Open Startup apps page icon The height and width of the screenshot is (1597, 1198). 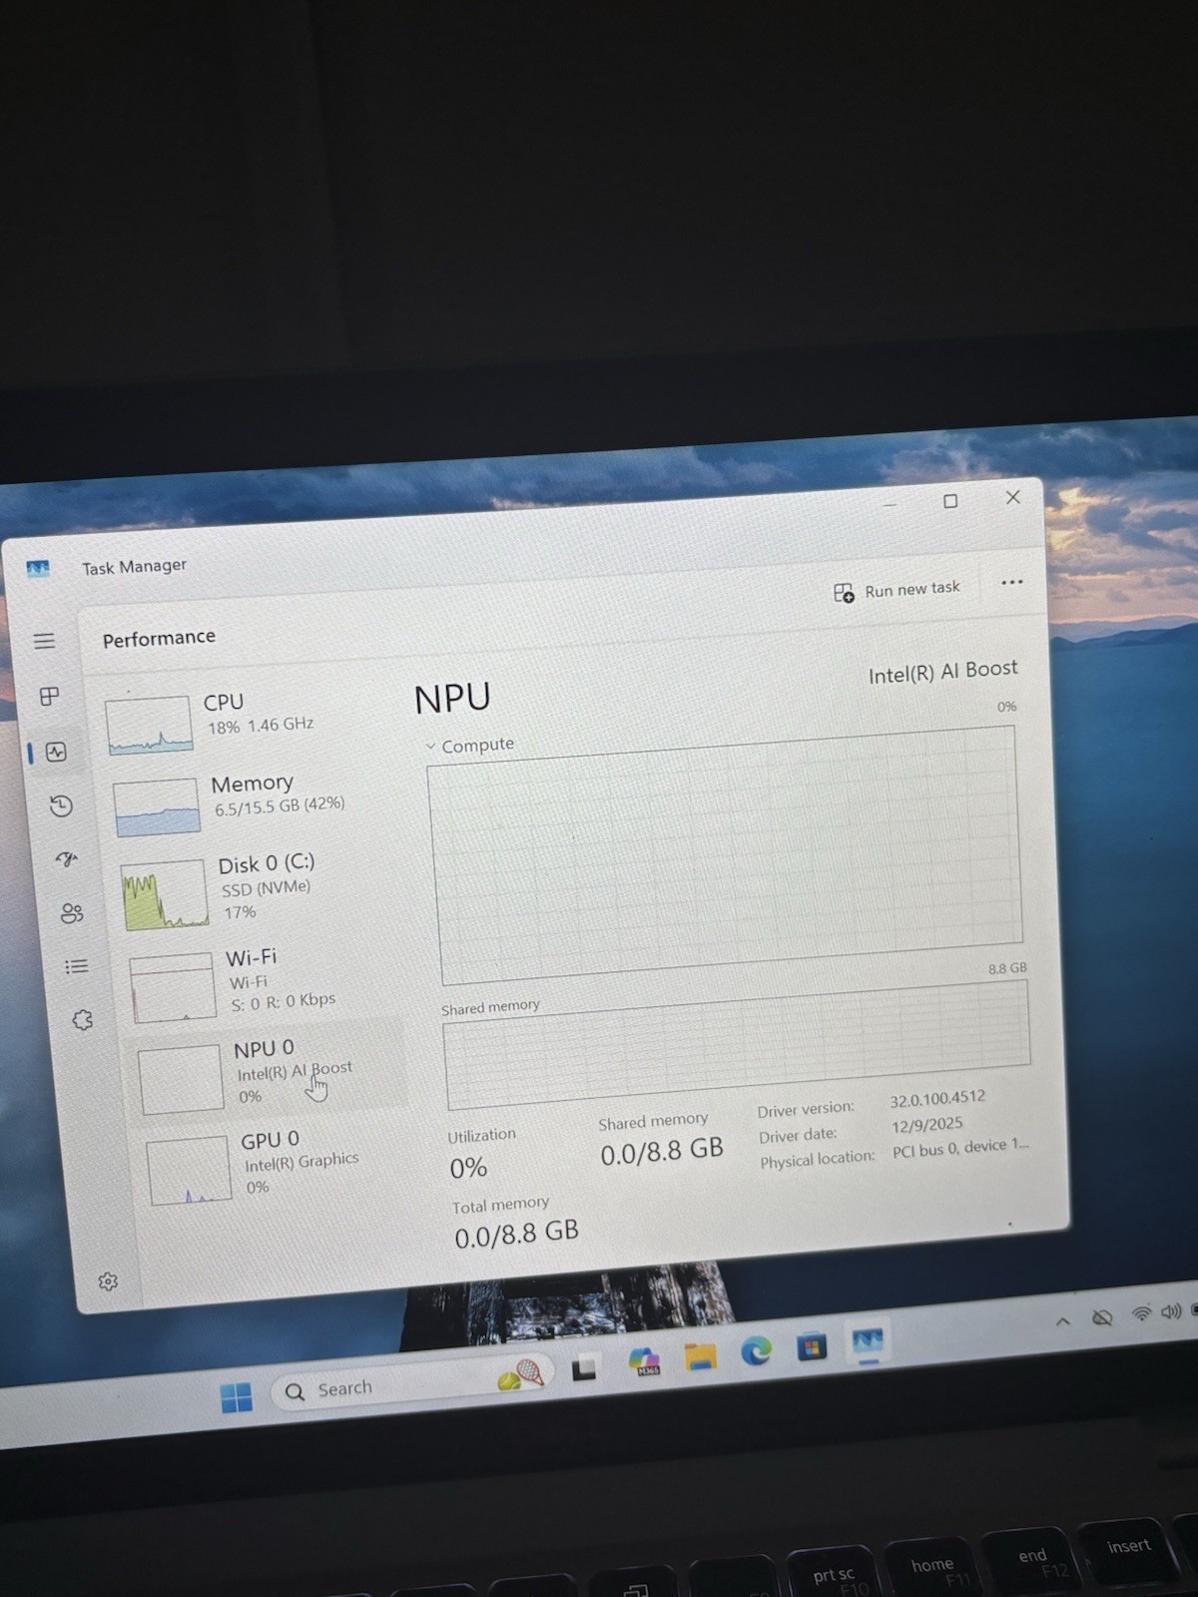[67, 859]
